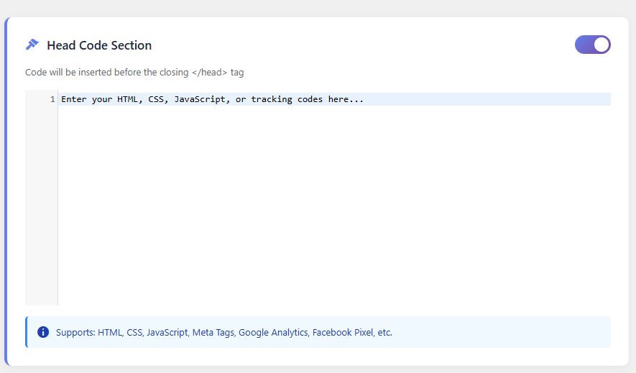Click the blue info icon in Supports banner

click(x=43, y=332)
